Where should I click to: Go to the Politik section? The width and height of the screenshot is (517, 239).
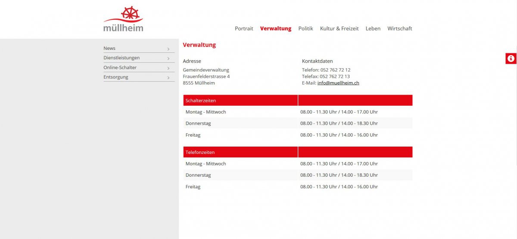305,29
